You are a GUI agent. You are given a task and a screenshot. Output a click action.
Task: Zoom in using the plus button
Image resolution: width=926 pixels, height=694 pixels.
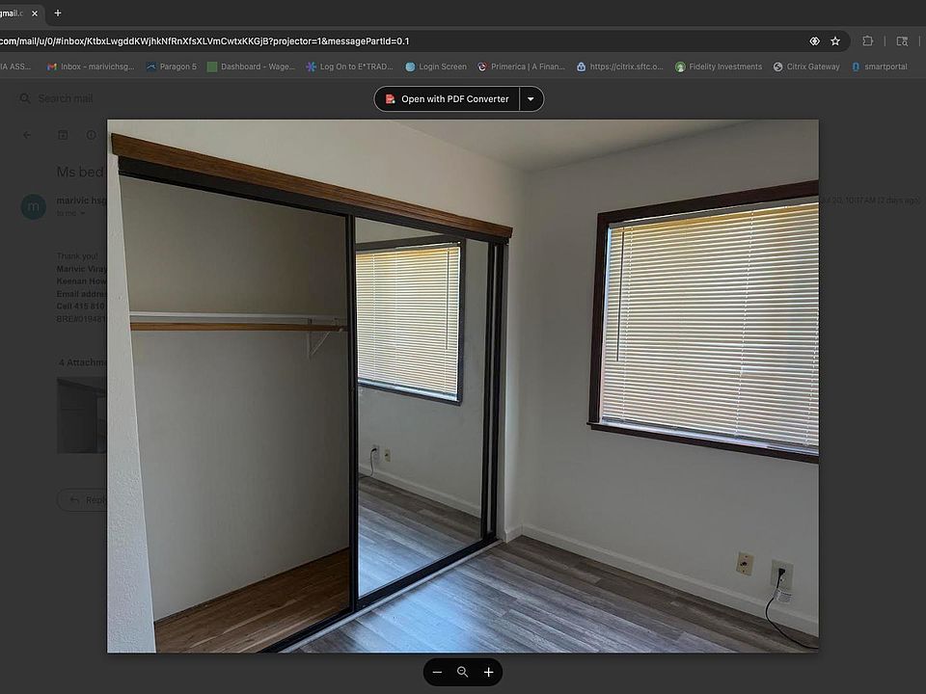tap(489, 672)
